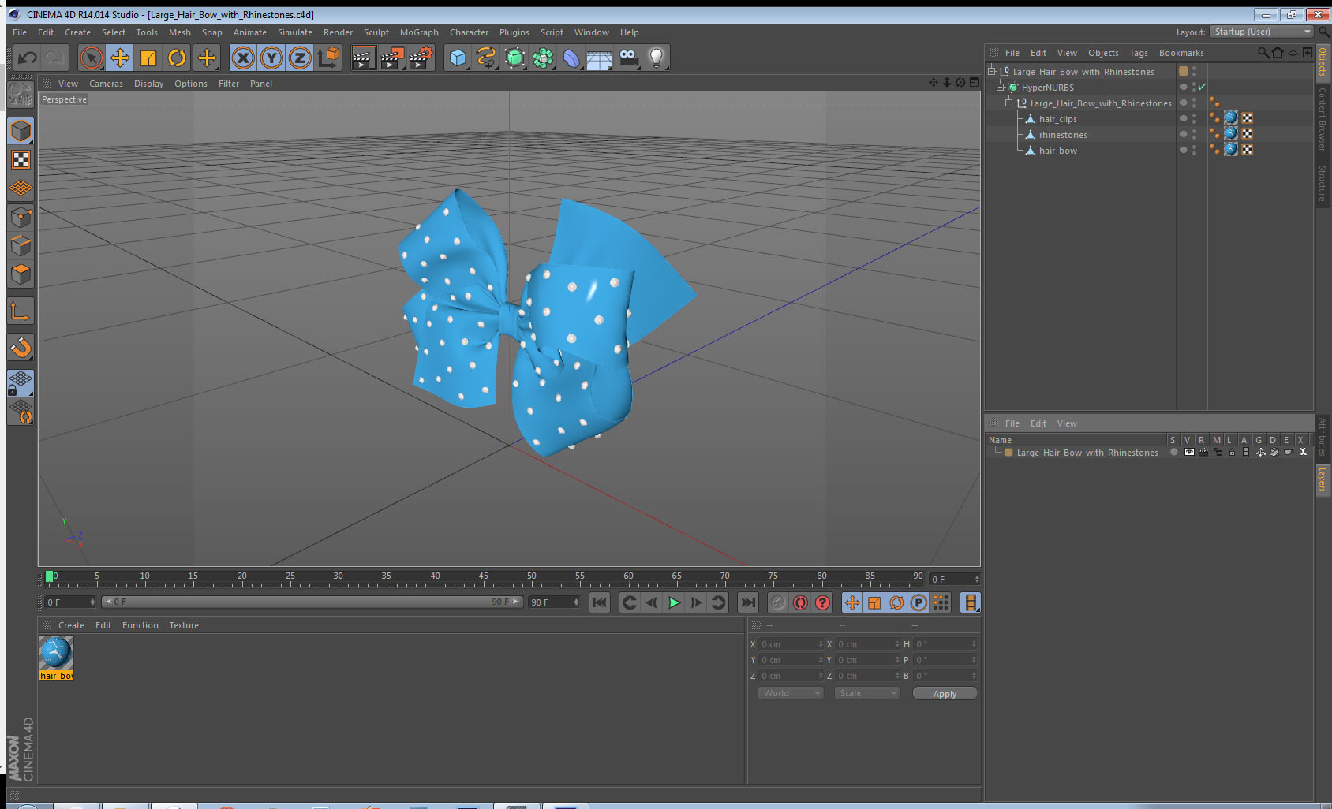Open the MoGraph menu
The height and width of the screenshot is (809, 1332).
click(x=419, y=32)
